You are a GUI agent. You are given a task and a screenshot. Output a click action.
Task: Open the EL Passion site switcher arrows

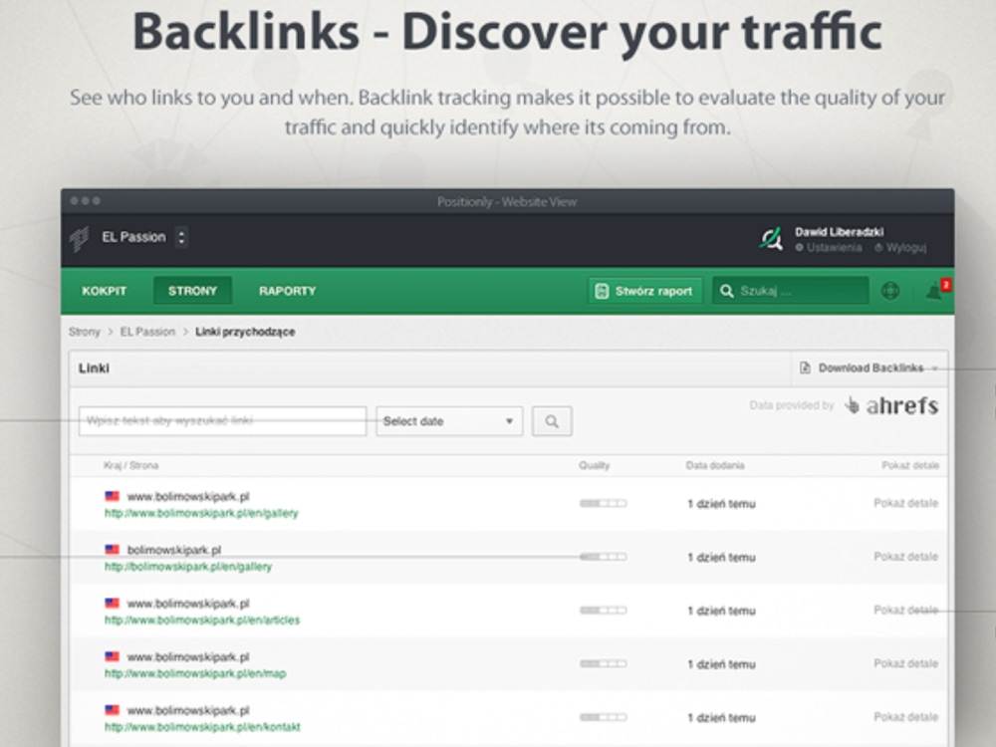click(181, 238)
